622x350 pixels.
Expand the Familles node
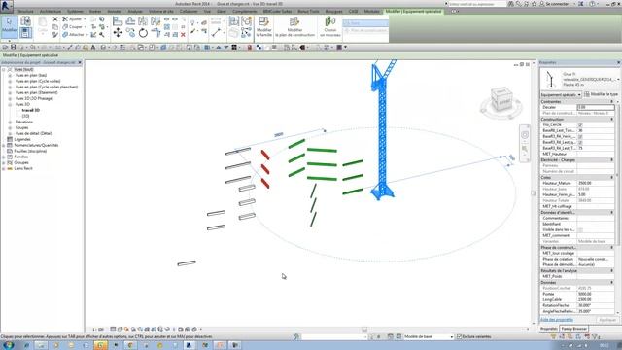pos(4,157)
